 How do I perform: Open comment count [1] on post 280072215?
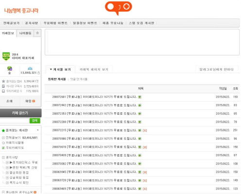coord(145,130)
